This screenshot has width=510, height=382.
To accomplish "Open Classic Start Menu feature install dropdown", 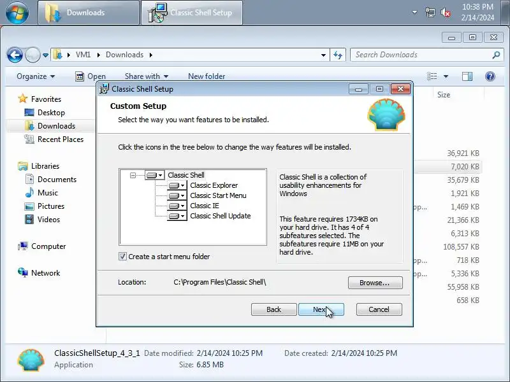I will coord(177,196).
